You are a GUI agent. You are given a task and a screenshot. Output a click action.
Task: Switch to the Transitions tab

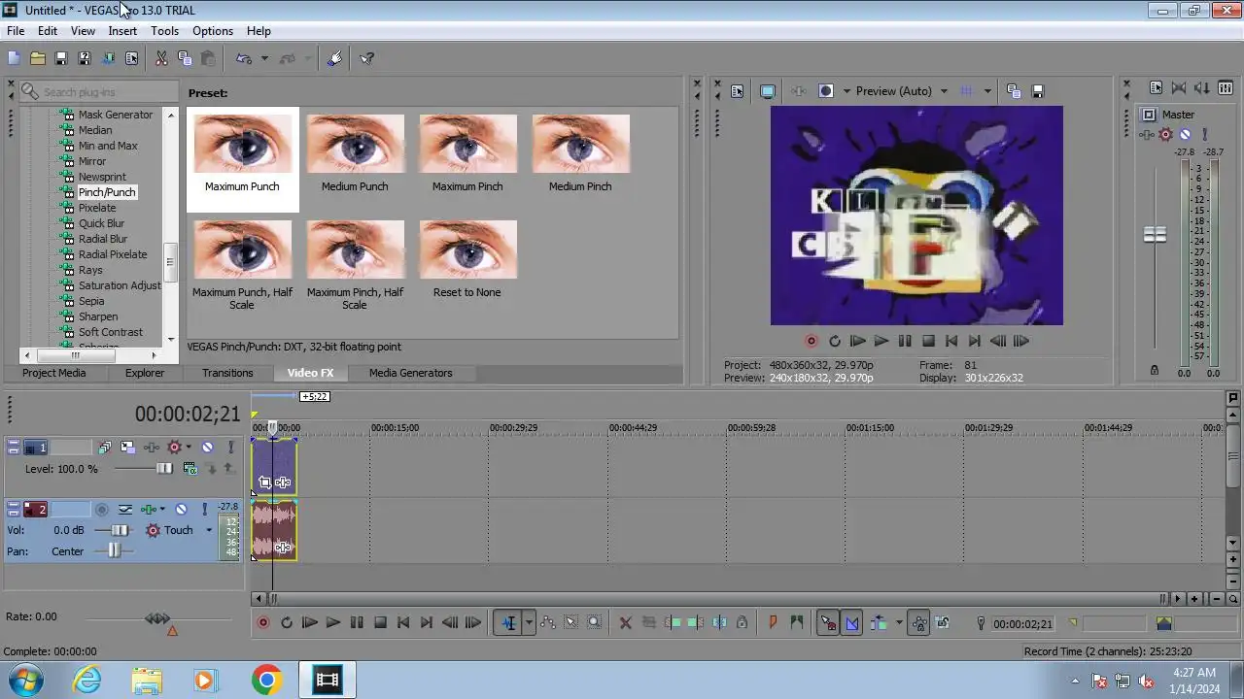(x=227, y=373)
